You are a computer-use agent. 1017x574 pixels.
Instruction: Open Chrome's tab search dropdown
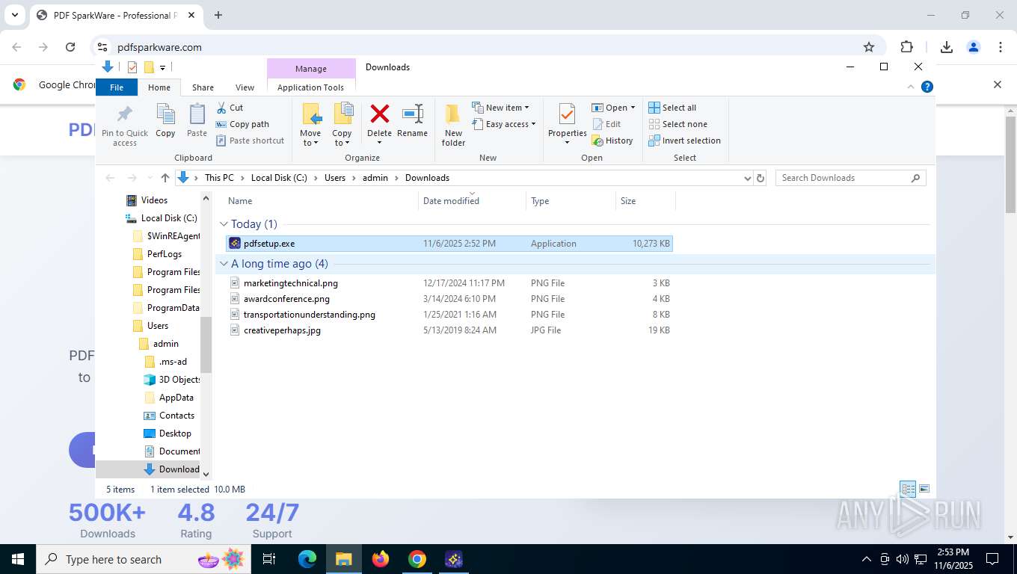14,15
